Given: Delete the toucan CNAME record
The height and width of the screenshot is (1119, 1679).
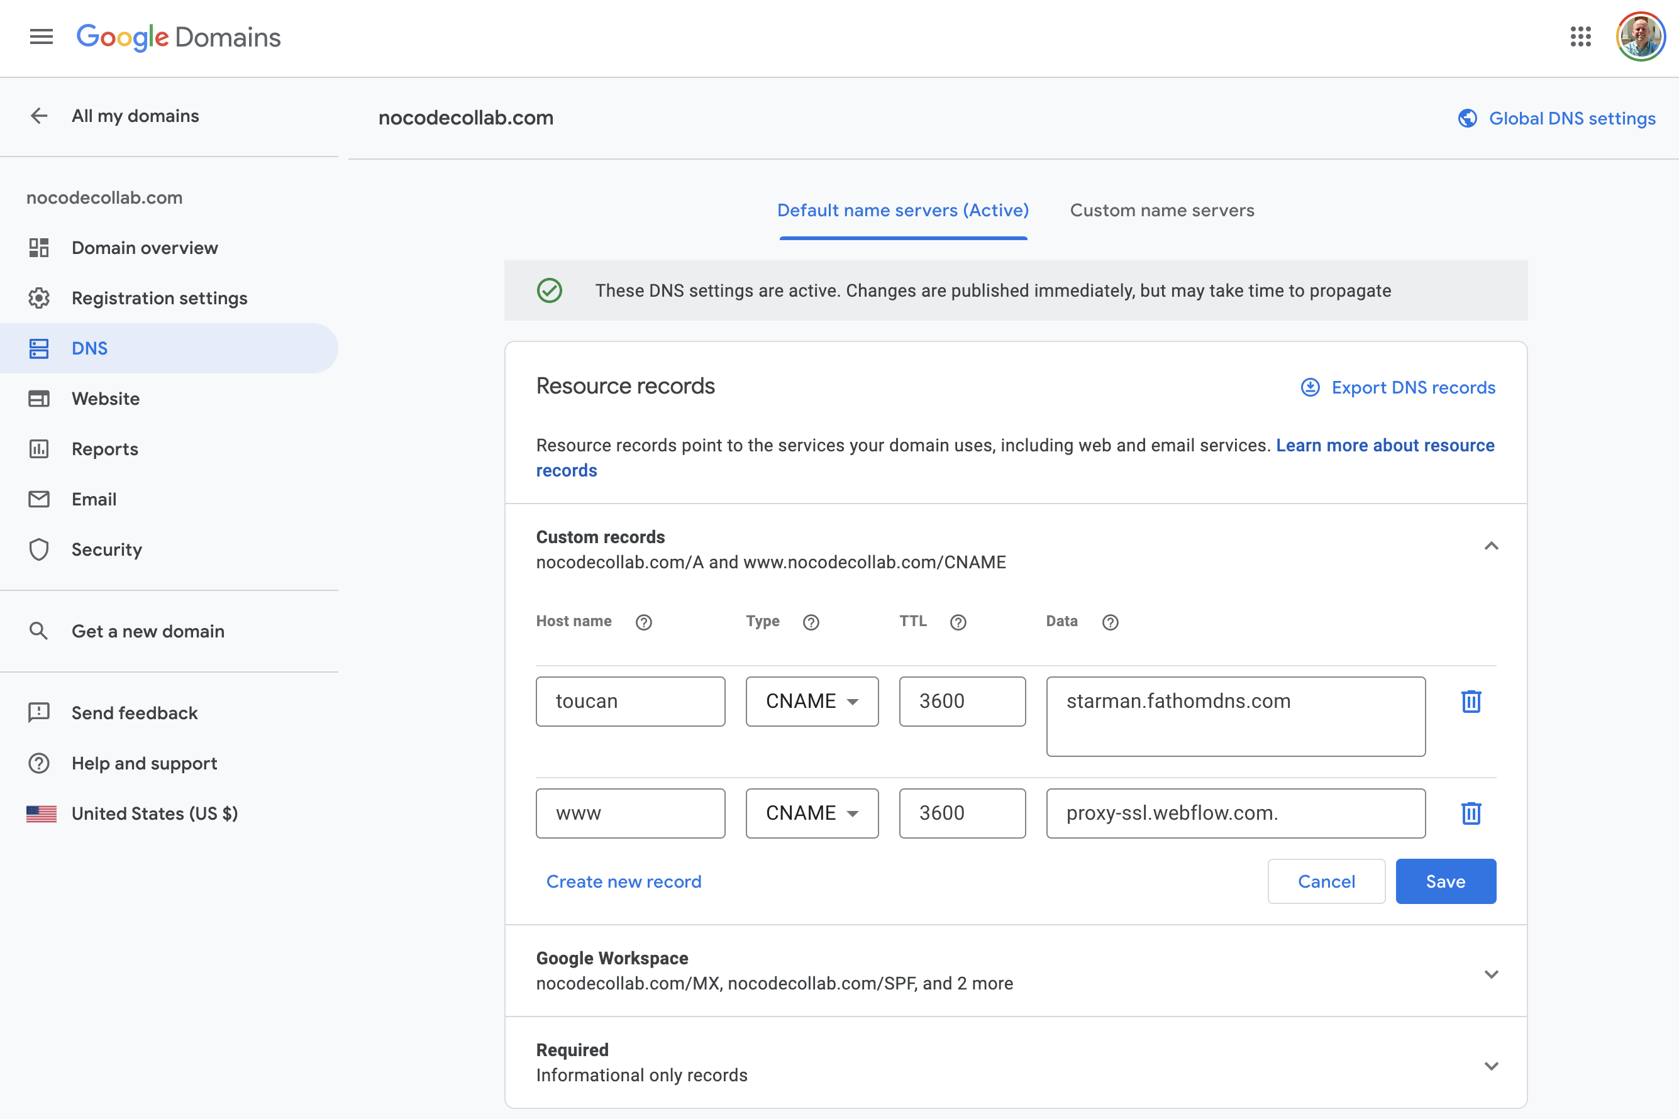Looking at the screenshot, I should click(1471, 702).
